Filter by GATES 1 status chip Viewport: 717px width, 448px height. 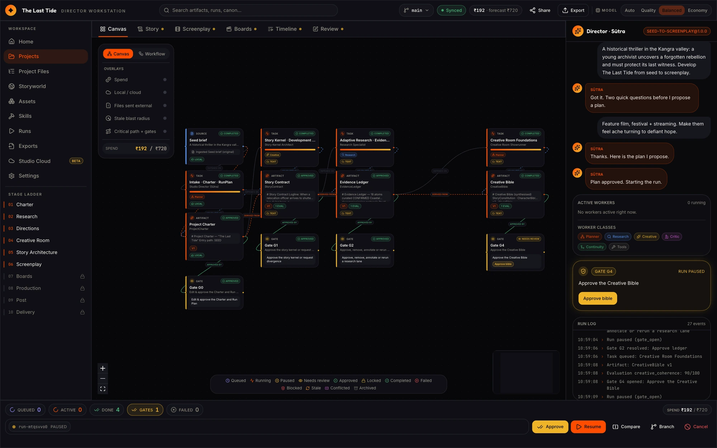tap(145, 410)
